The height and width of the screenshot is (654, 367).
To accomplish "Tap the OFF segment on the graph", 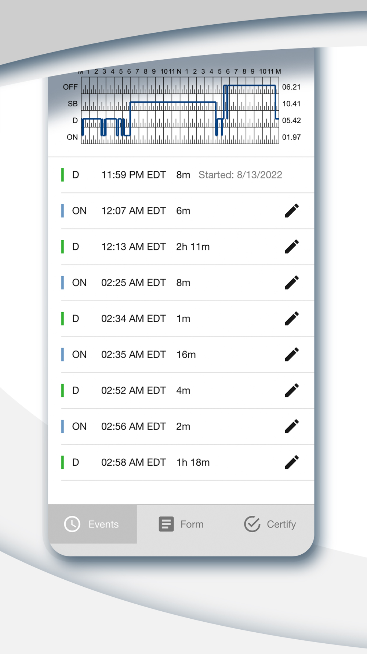I will click(250, 86).
